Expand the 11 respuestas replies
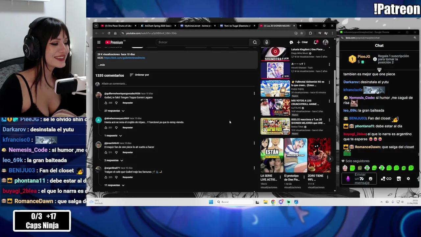The image size is (421, 237). point(114,185)
